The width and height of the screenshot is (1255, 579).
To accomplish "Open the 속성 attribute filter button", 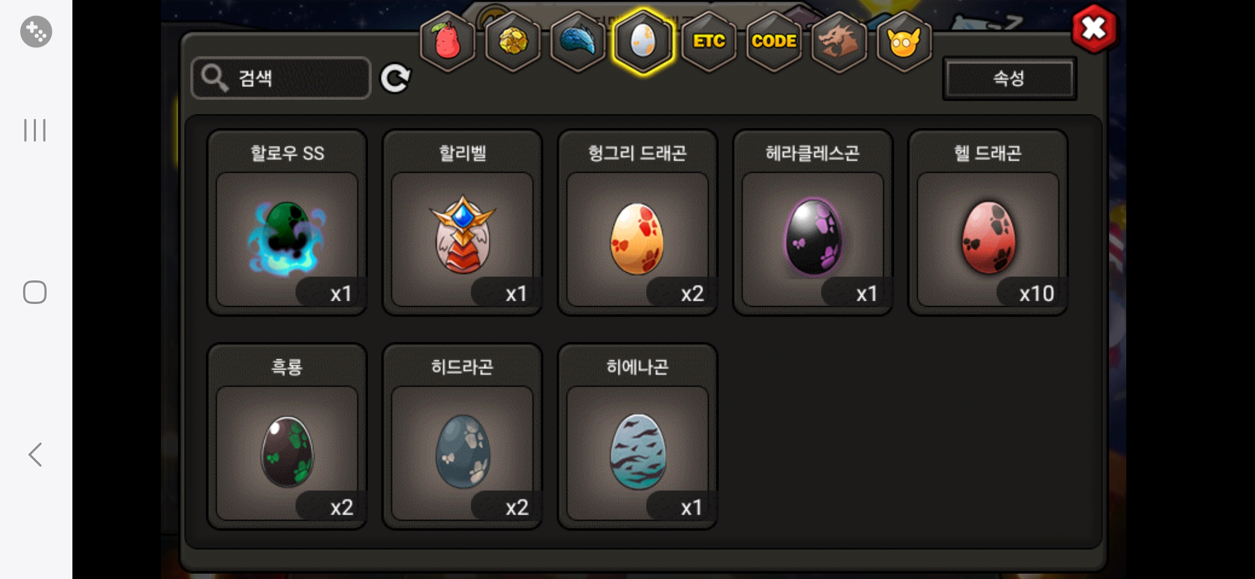I will pyautogui.click(x=1009, y=78).
